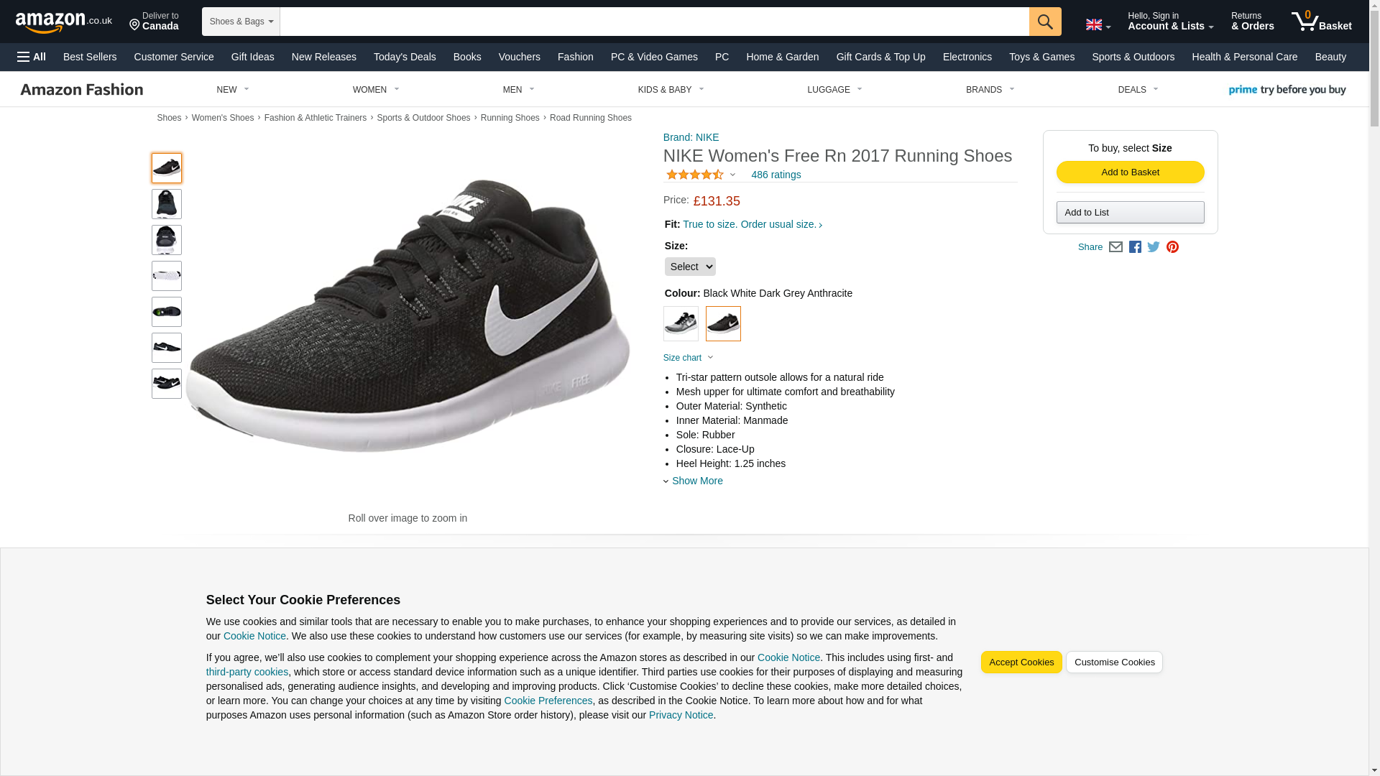Select the white grey colour swatch
This screenshot has width=1380, height=776.
(681, 324)
